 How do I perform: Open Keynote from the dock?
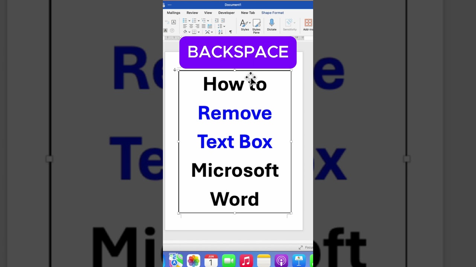299,261
